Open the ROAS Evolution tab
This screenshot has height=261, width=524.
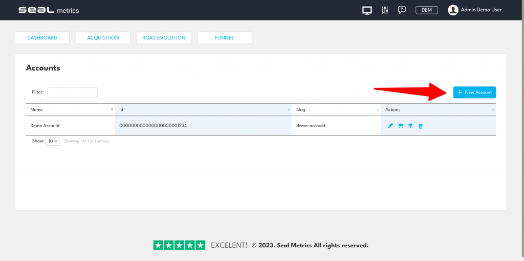coord(164,38)
